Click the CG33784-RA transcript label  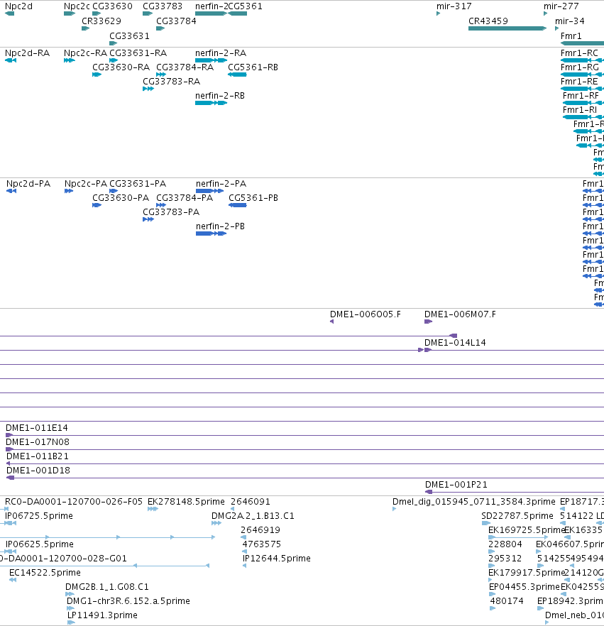185,67
